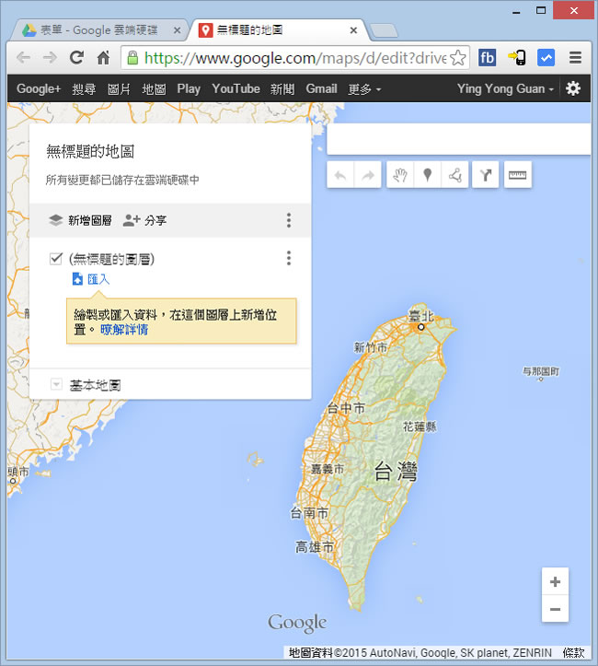This screenshot has width=598, height=666.
Task: Click the map title 無標題的地圖
Action: click(90, 151)
